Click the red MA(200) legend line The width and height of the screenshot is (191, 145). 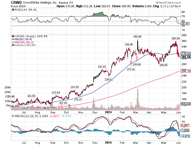pyautogui.click(x=13, y=42)
